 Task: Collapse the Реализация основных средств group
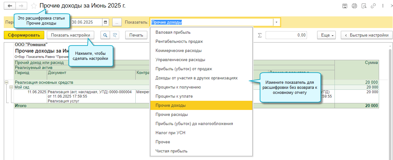pos(6,83)
